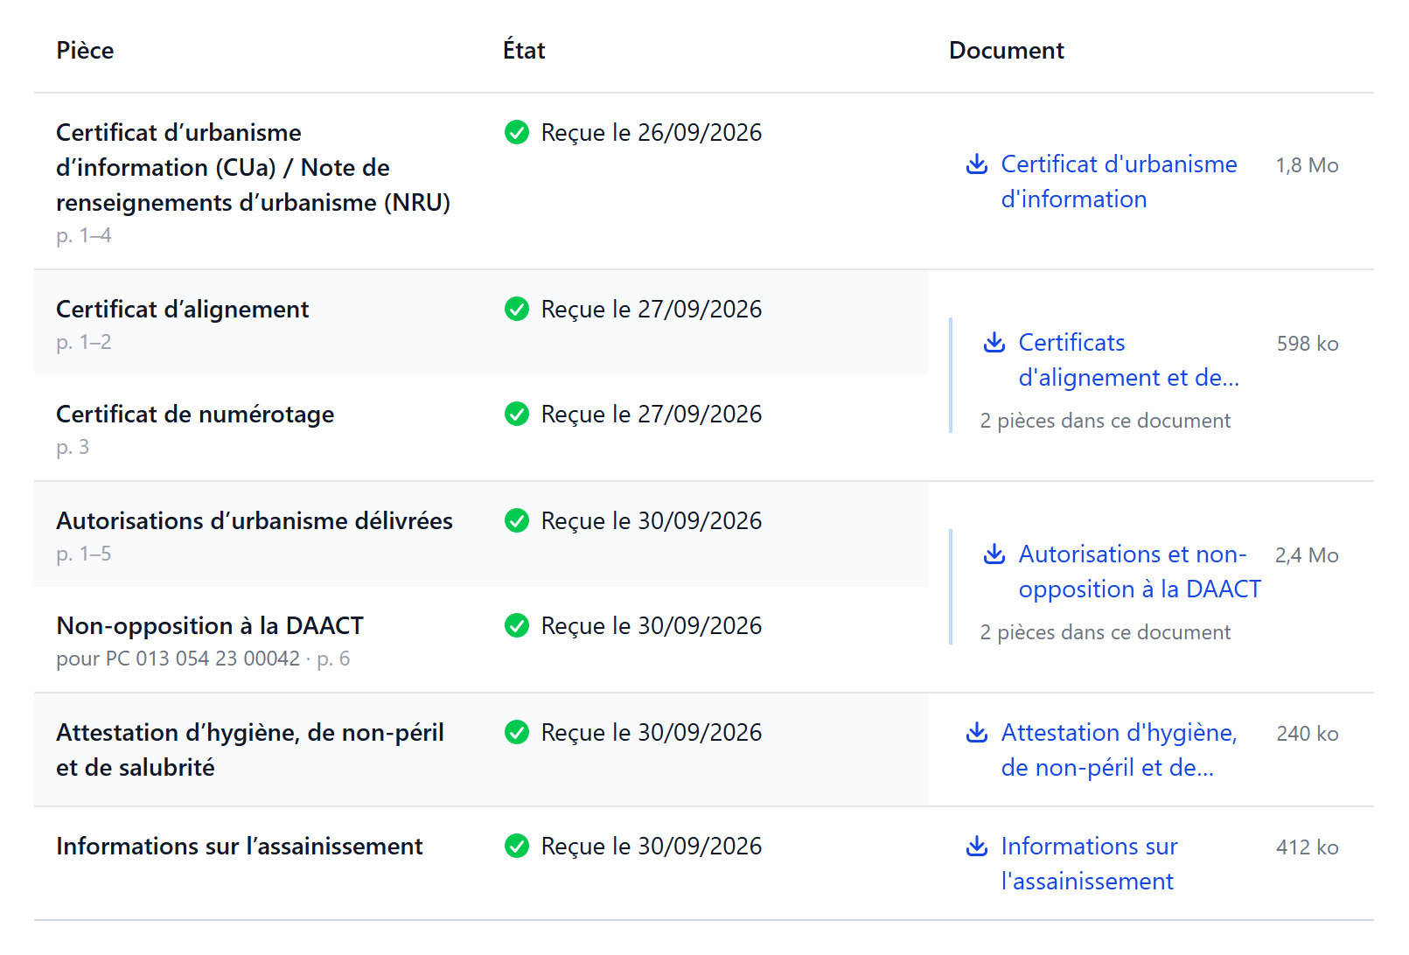
Task: Click the download icon for Certificat d'urbanisme d'information
Action: click(976, 164)
